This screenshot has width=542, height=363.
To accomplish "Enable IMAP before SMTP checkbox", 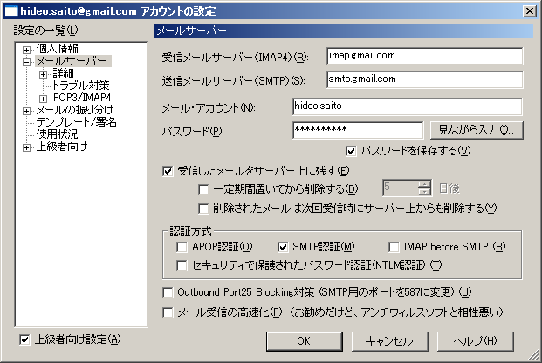I will (395, 247).
